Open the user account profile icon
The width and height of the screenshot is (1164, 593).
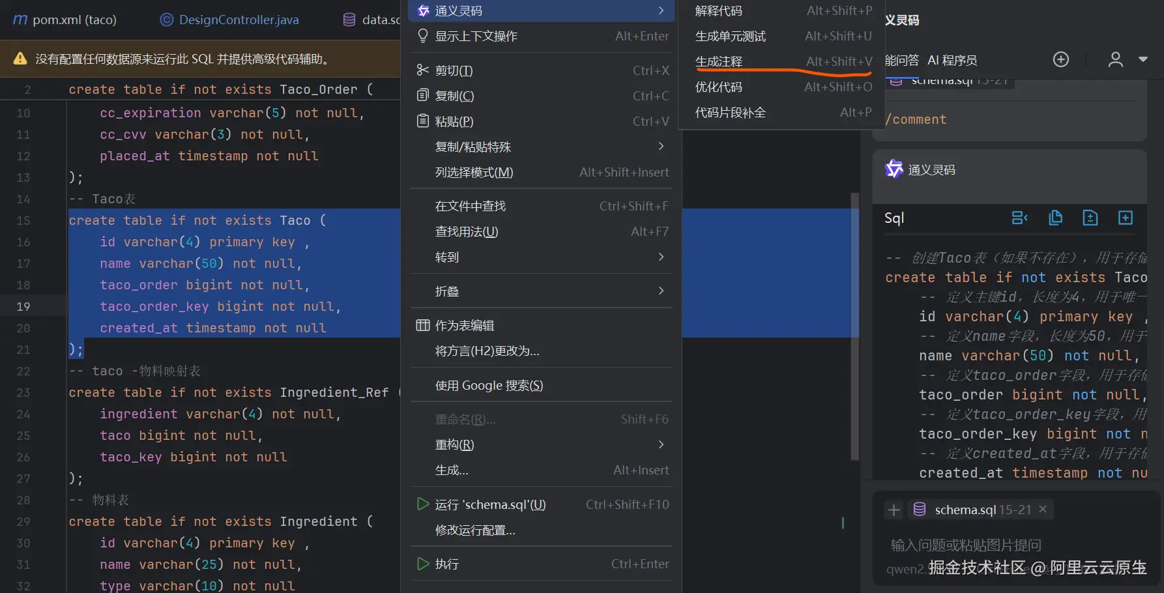(x=1116, y=60)
